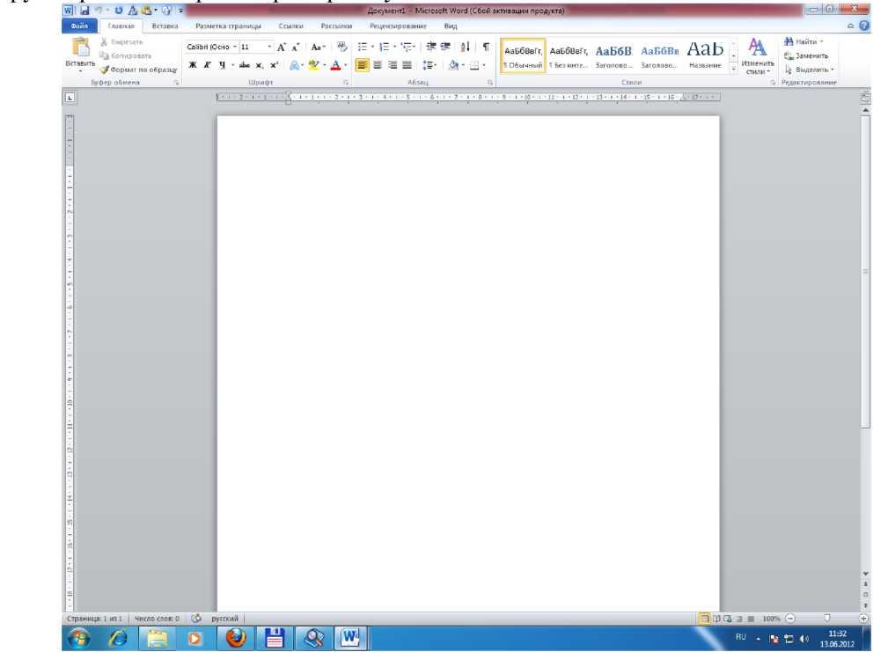Click in the blank document page
Screen dimensions: 888x652
pos(468,363)
